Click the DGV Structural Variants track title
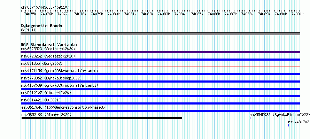310x139 pixels. pyautogui.click(x=49, y=45)
